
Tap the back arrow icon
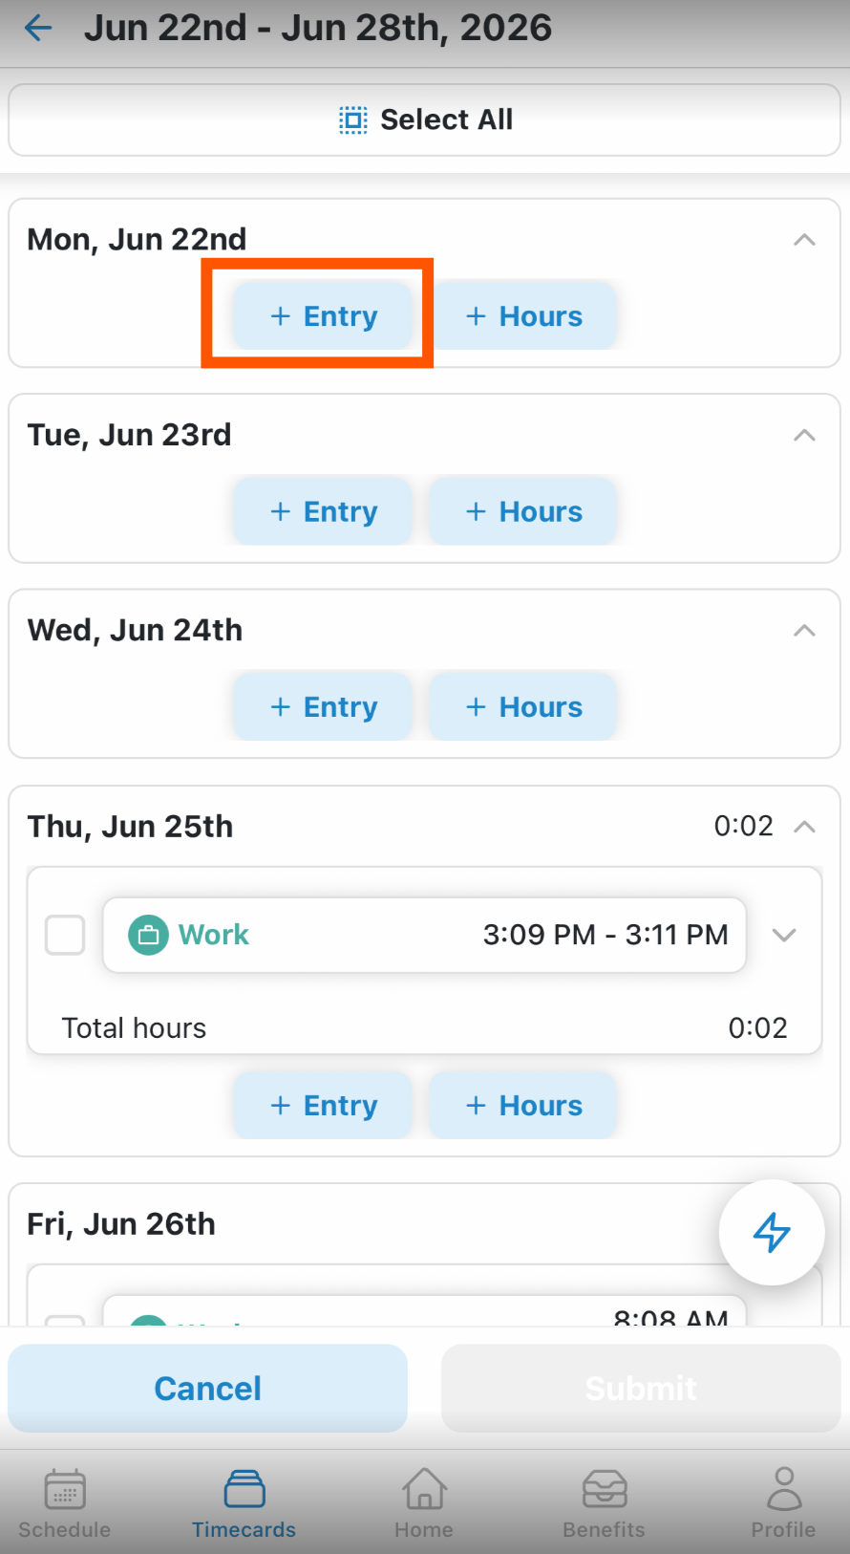pos(38,28)
